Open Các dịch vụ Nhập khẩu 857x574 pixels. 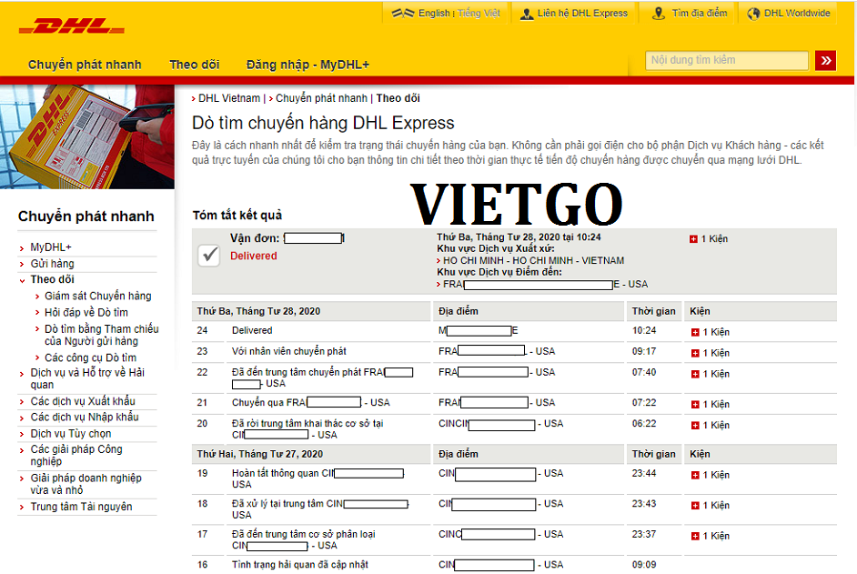85,418
